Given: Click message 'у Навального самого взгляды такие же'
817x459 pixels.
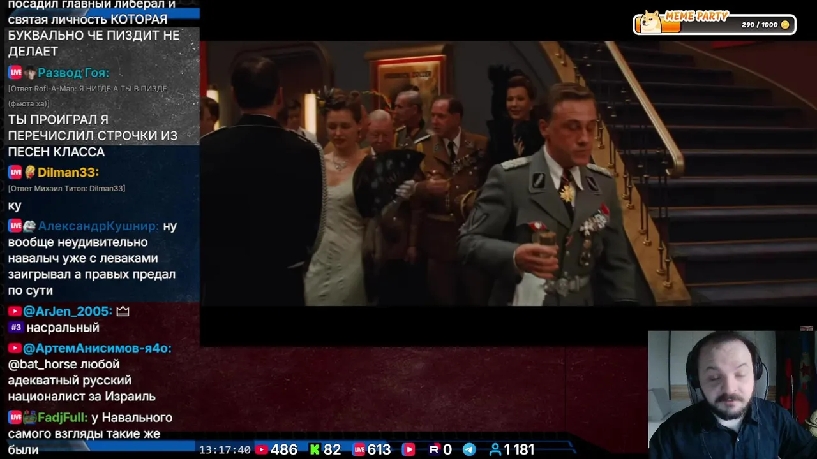Looking at the screenshot, I should [x=90, y=426].
